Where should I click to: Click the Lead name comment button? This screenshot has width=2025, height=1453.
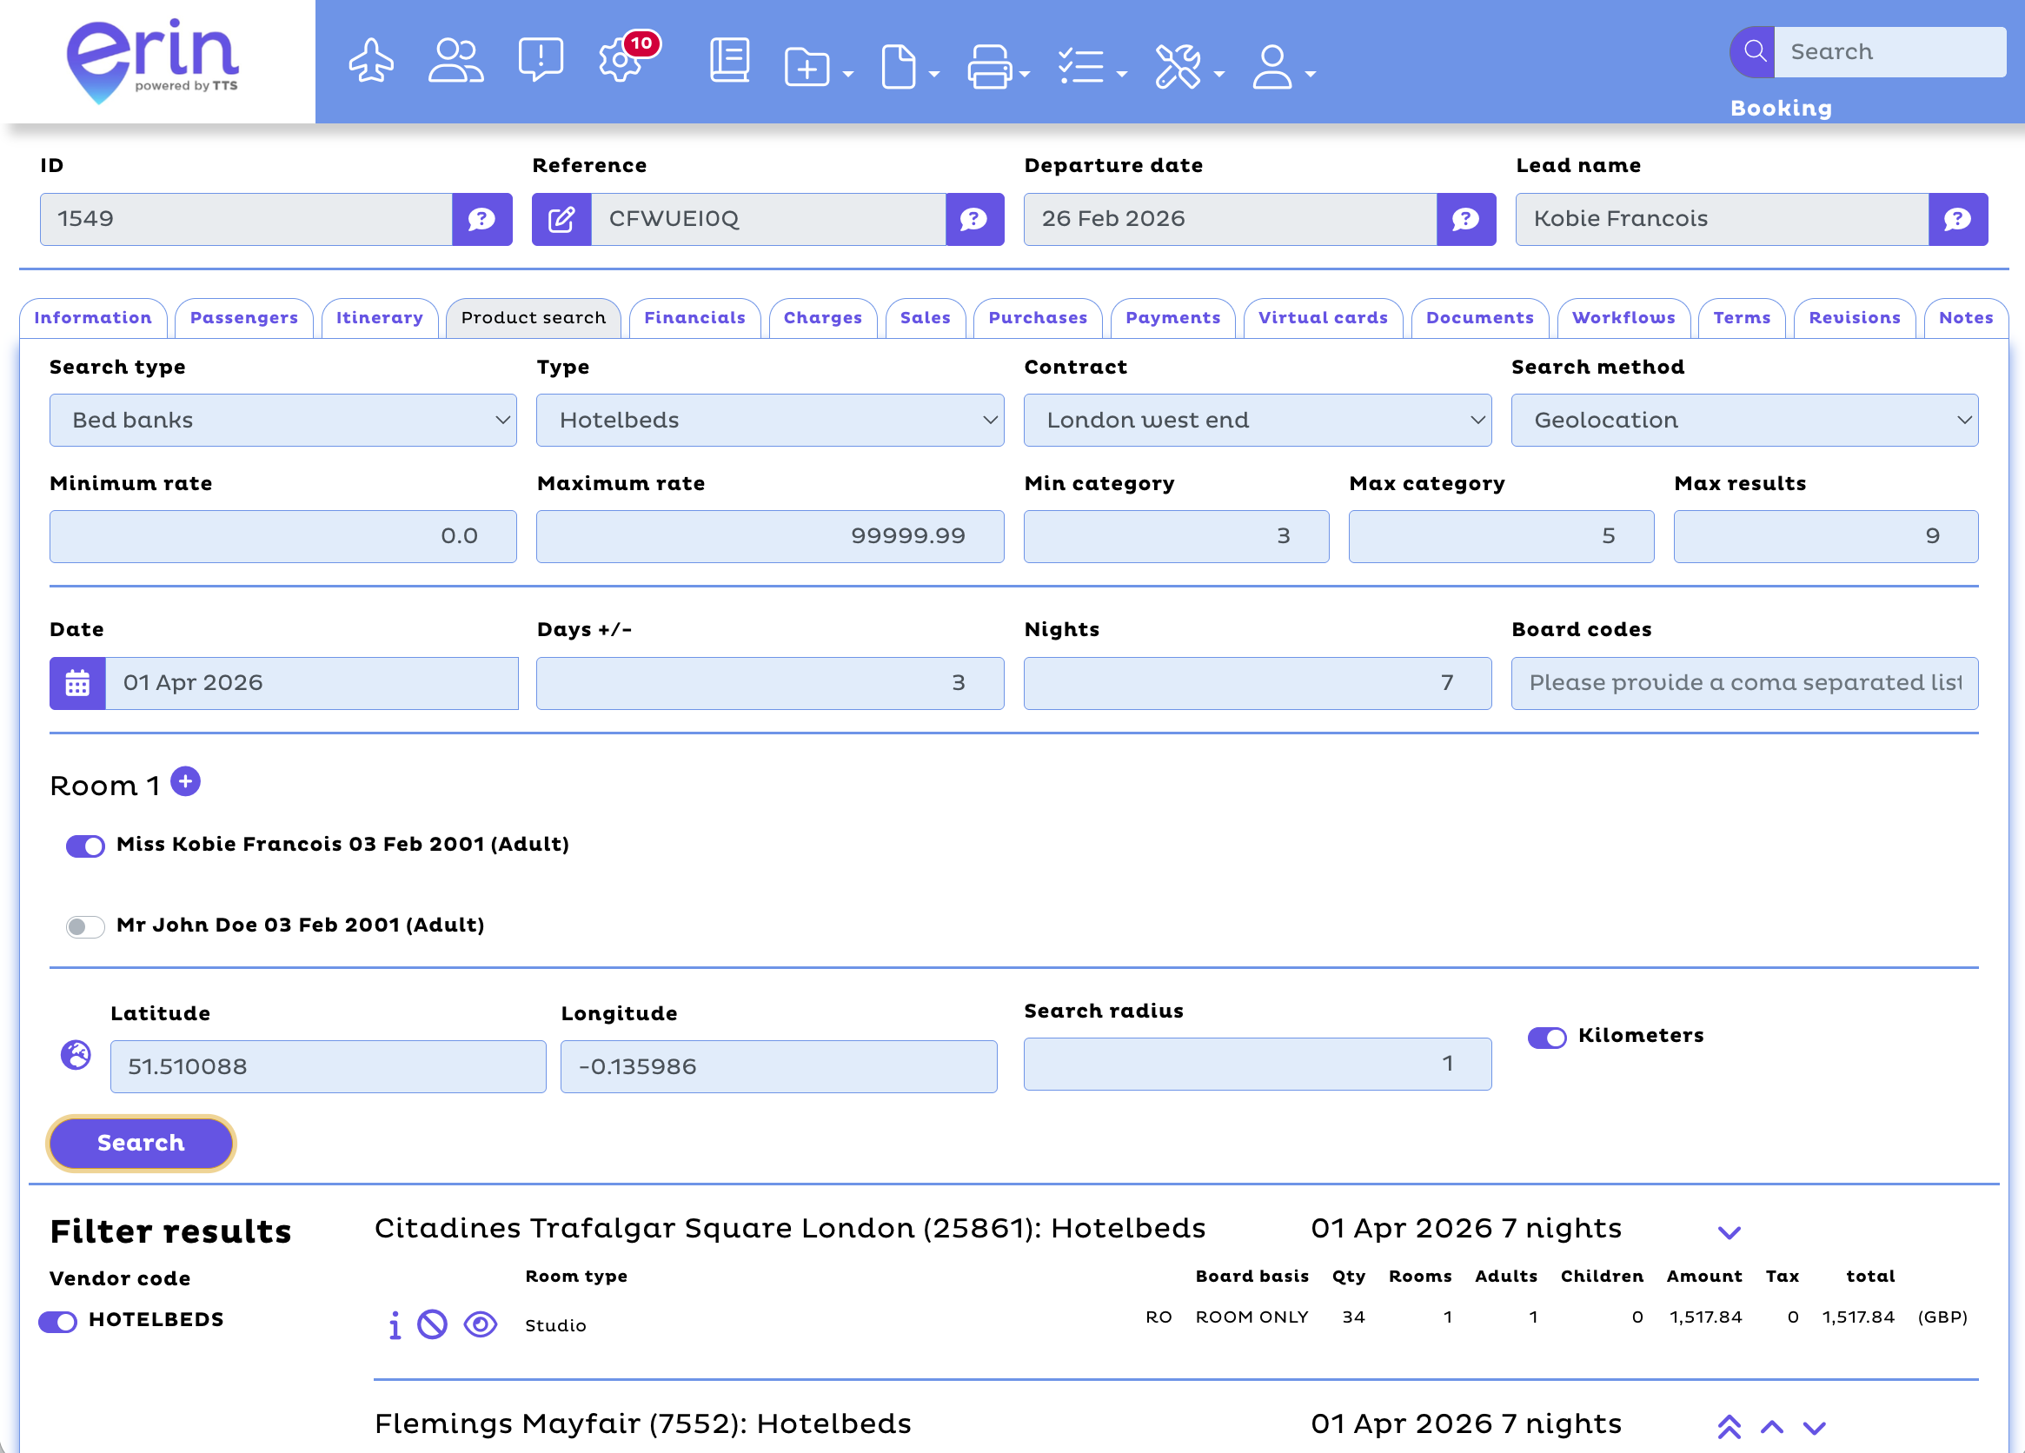1957,220
